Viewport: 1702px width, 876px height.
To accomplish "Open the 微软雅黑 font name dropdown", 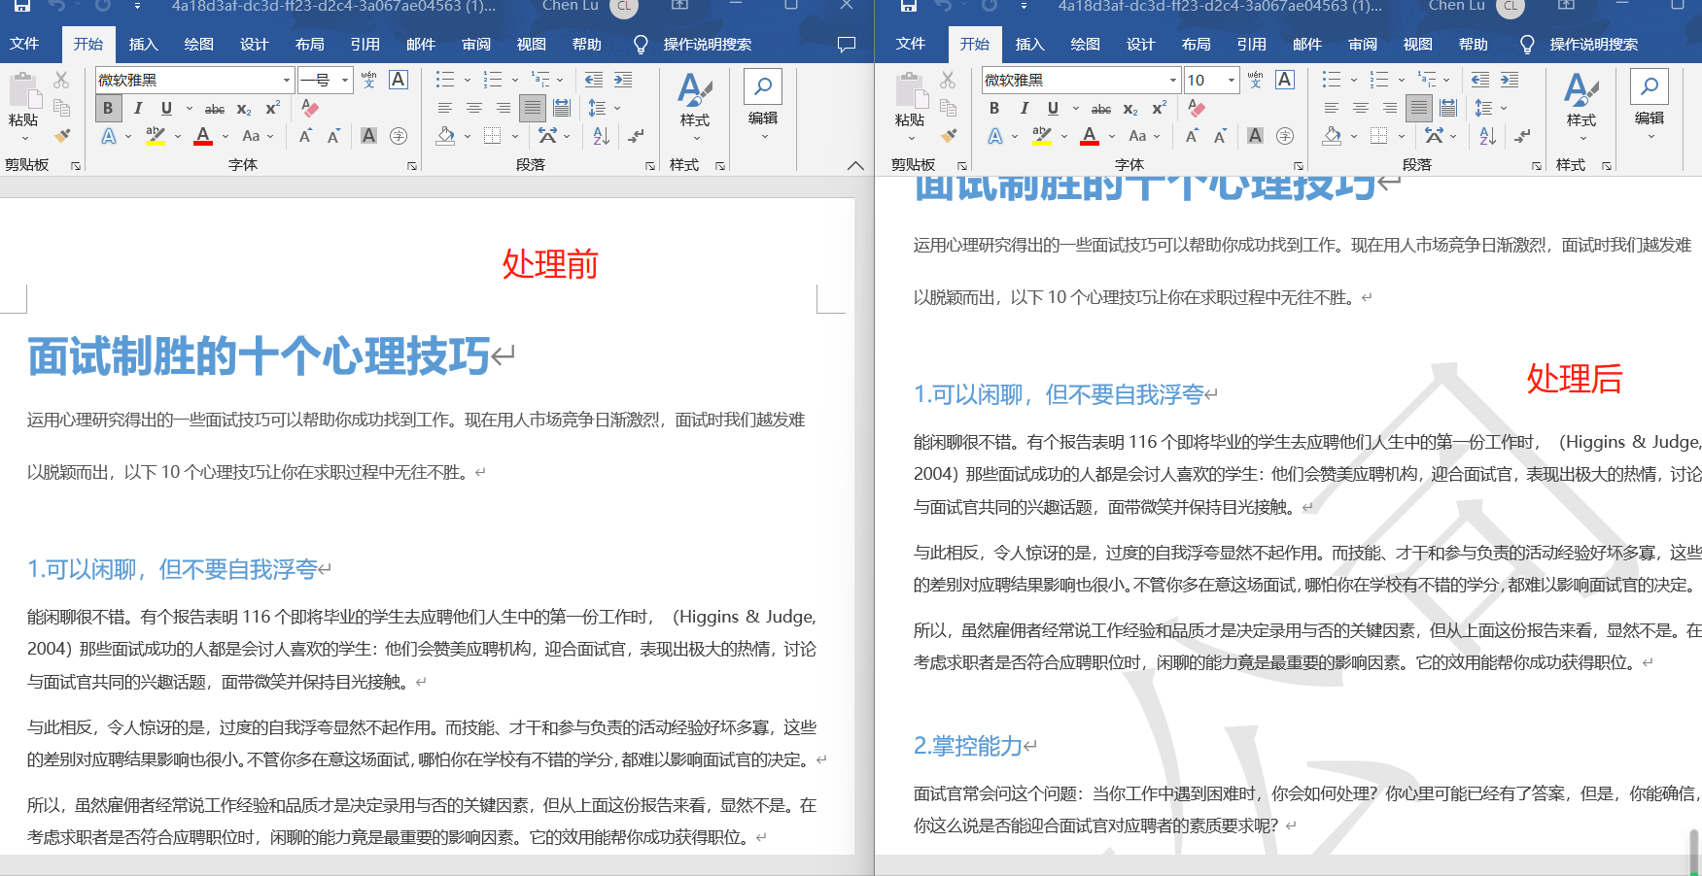I will (285, 80).
